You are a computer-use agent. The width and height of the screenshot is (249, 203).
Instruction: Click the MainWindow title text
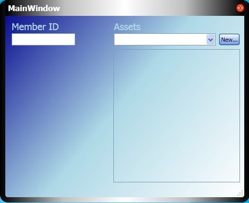tap(34, 8)
